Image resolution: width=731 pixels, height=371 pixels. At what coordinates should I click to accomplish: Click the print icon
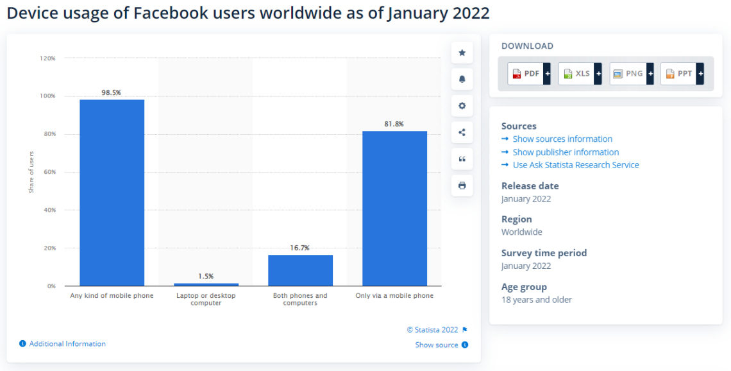462,185
